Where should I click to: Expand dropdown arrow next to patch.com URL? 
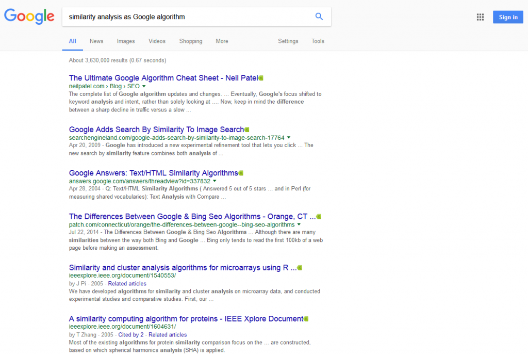pos(299,224)
